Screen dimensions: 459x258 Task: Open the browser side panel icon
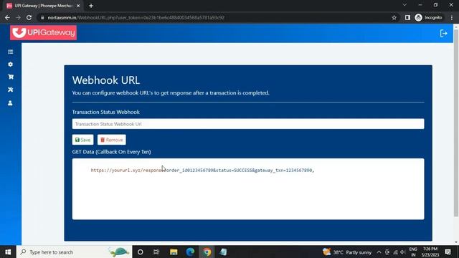pyautogui.click(x=407, y=17)
